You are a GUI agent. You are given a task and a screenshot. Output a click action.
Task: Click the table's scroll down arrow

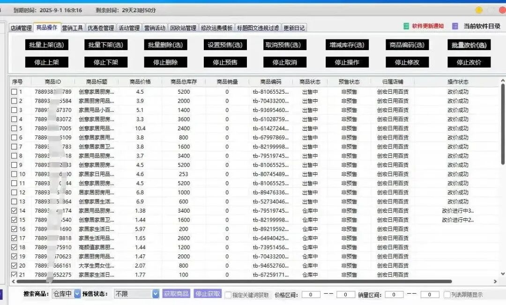503,274
